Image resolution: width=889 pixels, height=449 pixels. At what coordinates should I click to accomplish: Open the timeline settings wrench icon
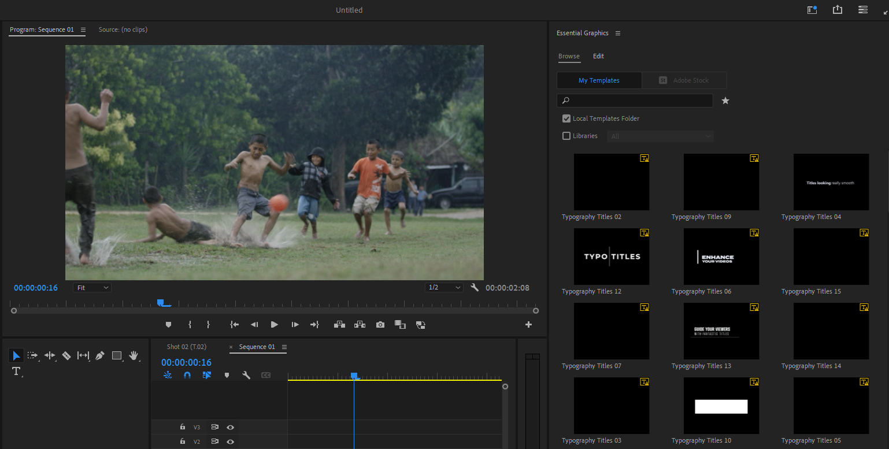tap(247, 374)
